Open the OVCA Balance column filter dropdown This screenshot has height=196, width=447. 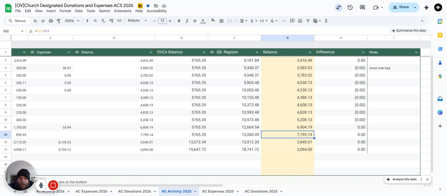(204, 52)
